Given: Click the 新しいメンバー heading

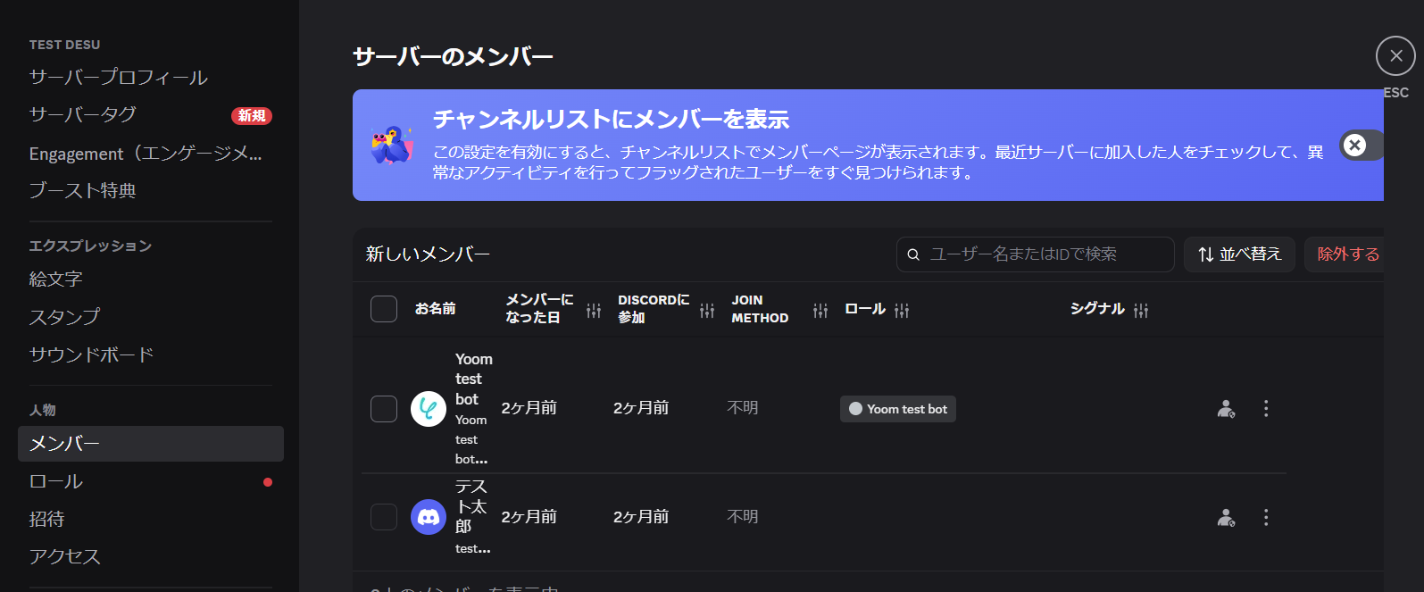Looking at the screenshot, I should click(x=428, y=254).
